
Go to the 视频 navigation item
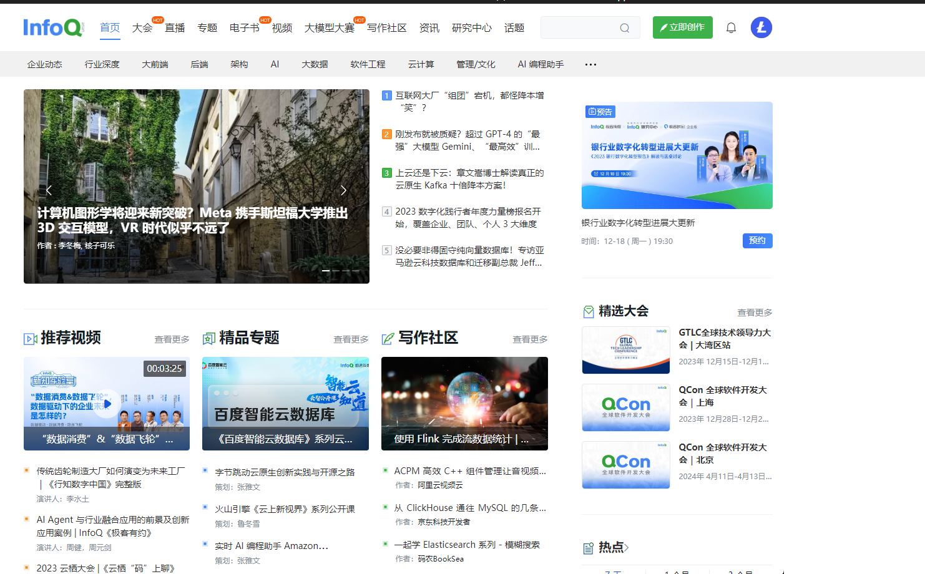pos(282,28)
